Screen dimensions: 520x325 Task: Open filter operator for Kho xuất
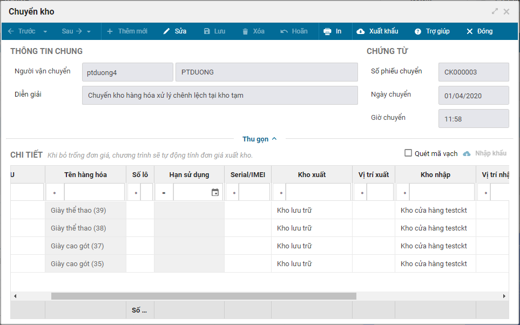281,192
